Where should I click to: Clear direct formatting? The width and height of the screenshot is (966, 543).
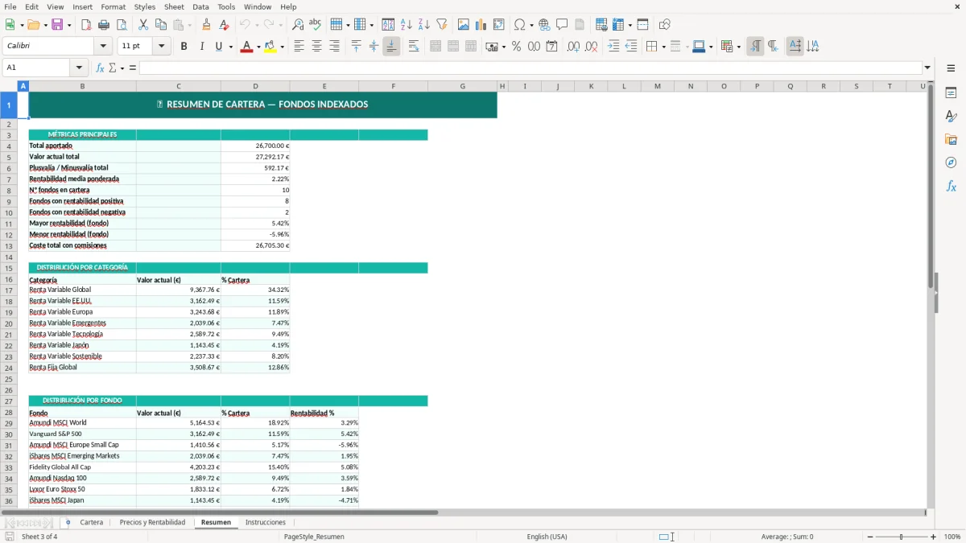pyautogui.click(x=225, y=25)
